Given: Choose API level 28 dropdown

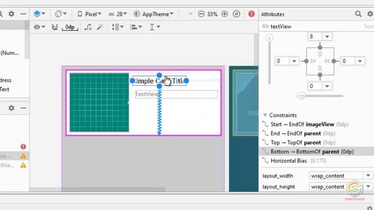Looking at the screenshot, I should [117, 14].
